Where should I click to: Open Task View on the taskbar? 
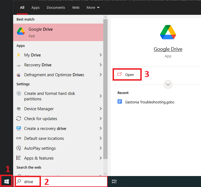point(114,181)
